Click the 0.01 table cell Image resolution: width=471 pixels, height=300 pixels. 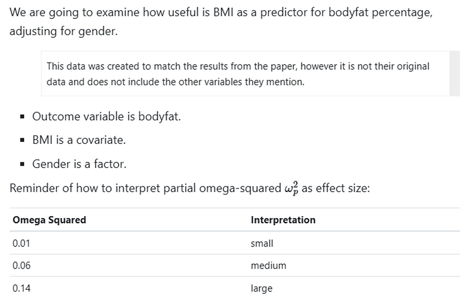point(22,243)
